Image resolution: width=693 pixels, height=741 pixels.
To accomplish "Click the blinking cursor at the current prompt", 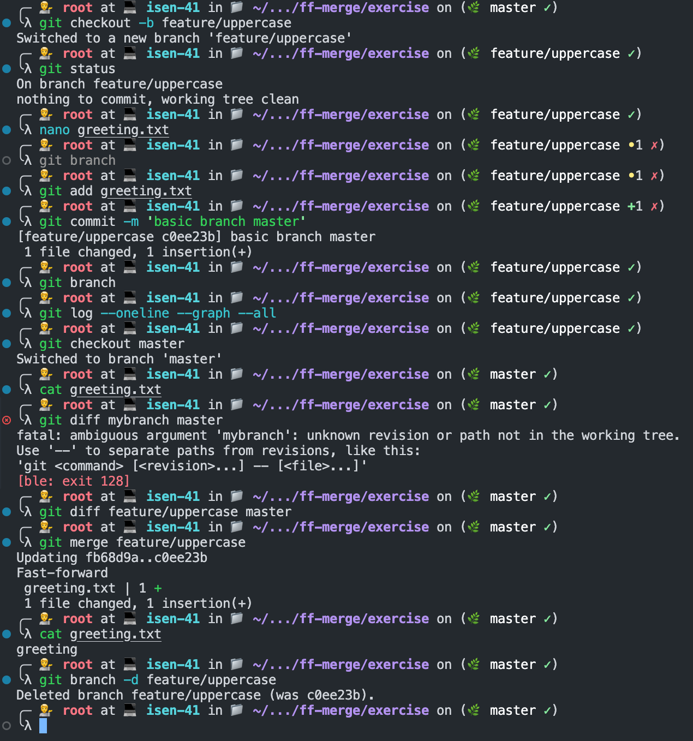I will (x=43, y=726).
